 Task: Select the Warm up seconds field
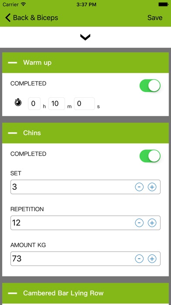[85, 104]
